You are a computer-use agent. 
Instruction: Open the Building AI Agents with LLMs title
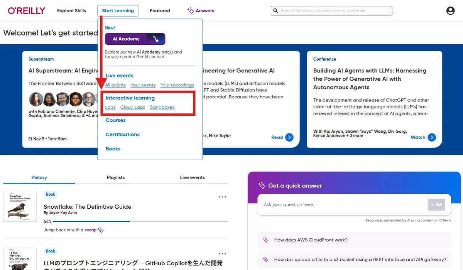[x=370, y=79]
